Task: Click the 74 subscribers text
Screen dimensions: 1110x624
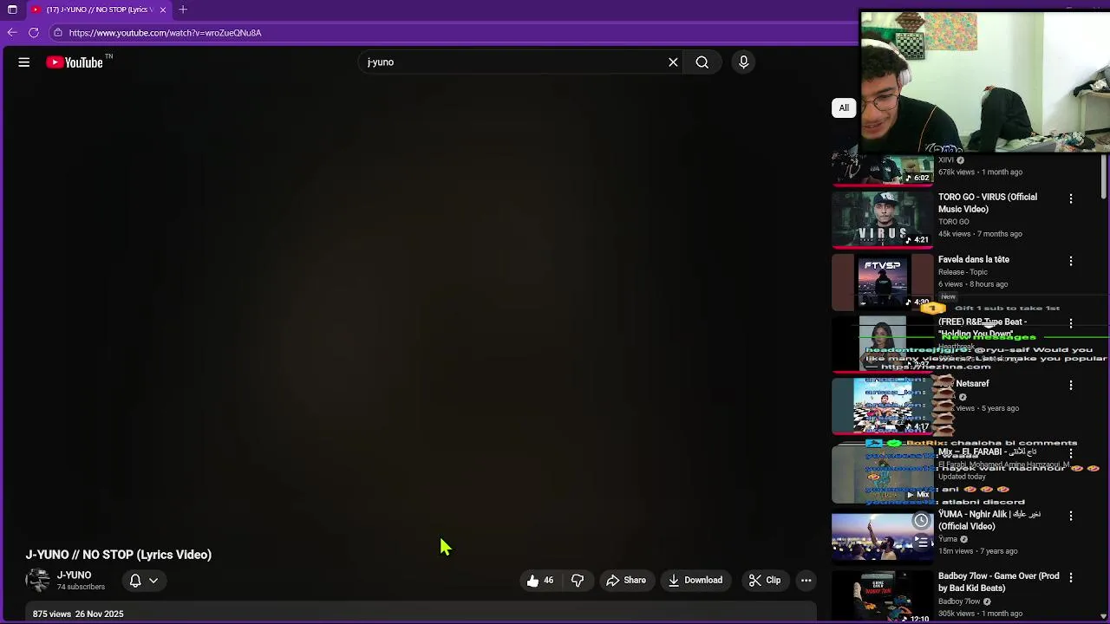Action: [x=81, y=588]
